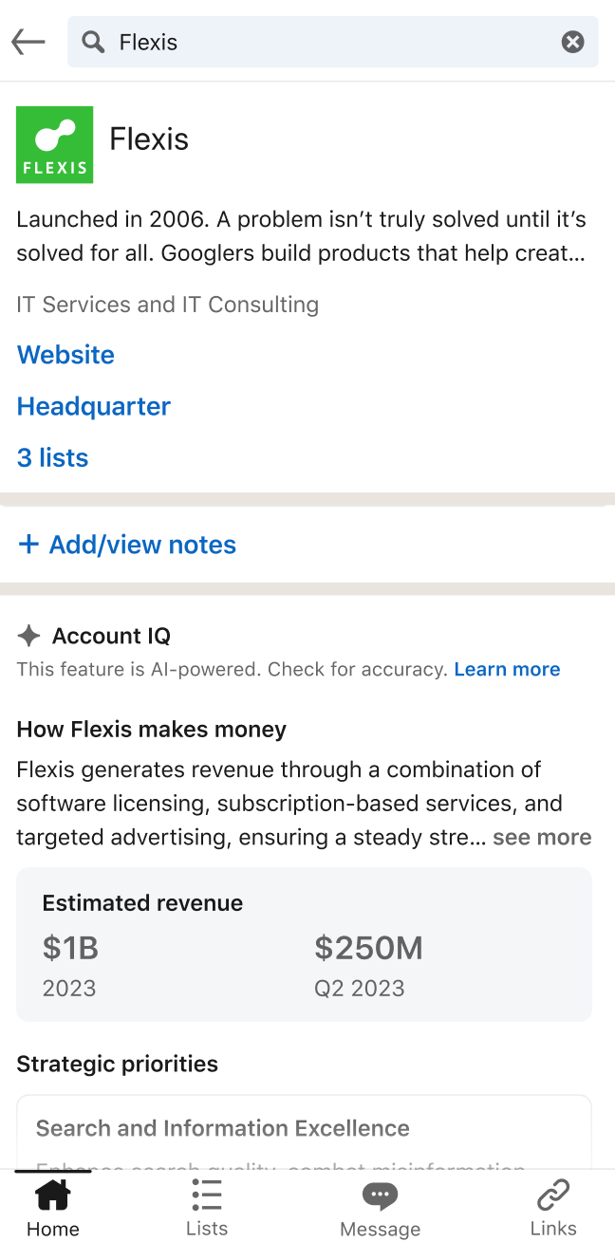Click the magnifying glass search icon

point(93,42)
